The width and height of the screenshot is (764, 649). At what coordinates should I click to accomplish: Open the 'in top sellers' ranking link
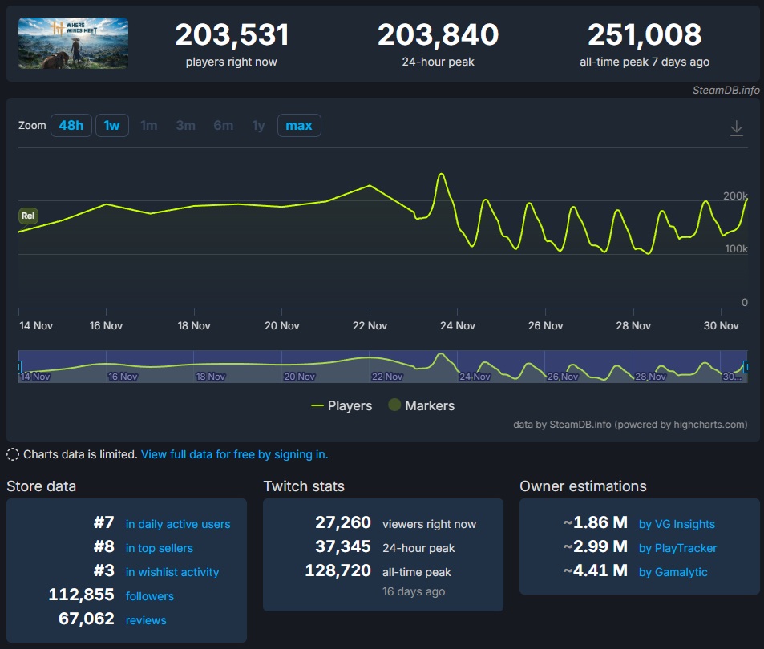point(159,548)
